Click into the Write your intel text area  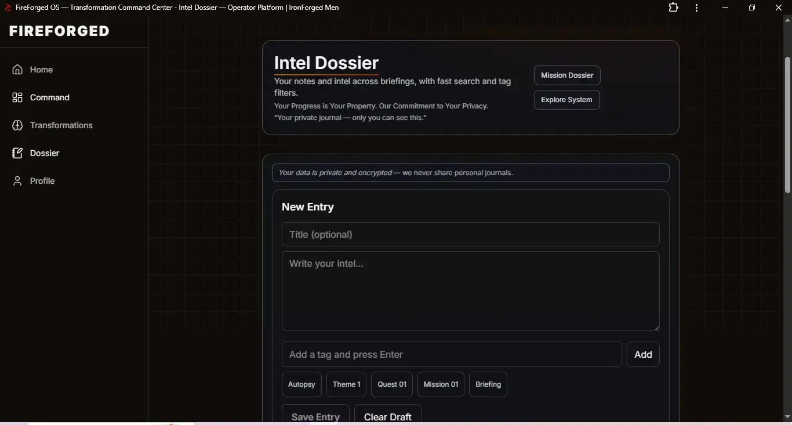[470, 290]
